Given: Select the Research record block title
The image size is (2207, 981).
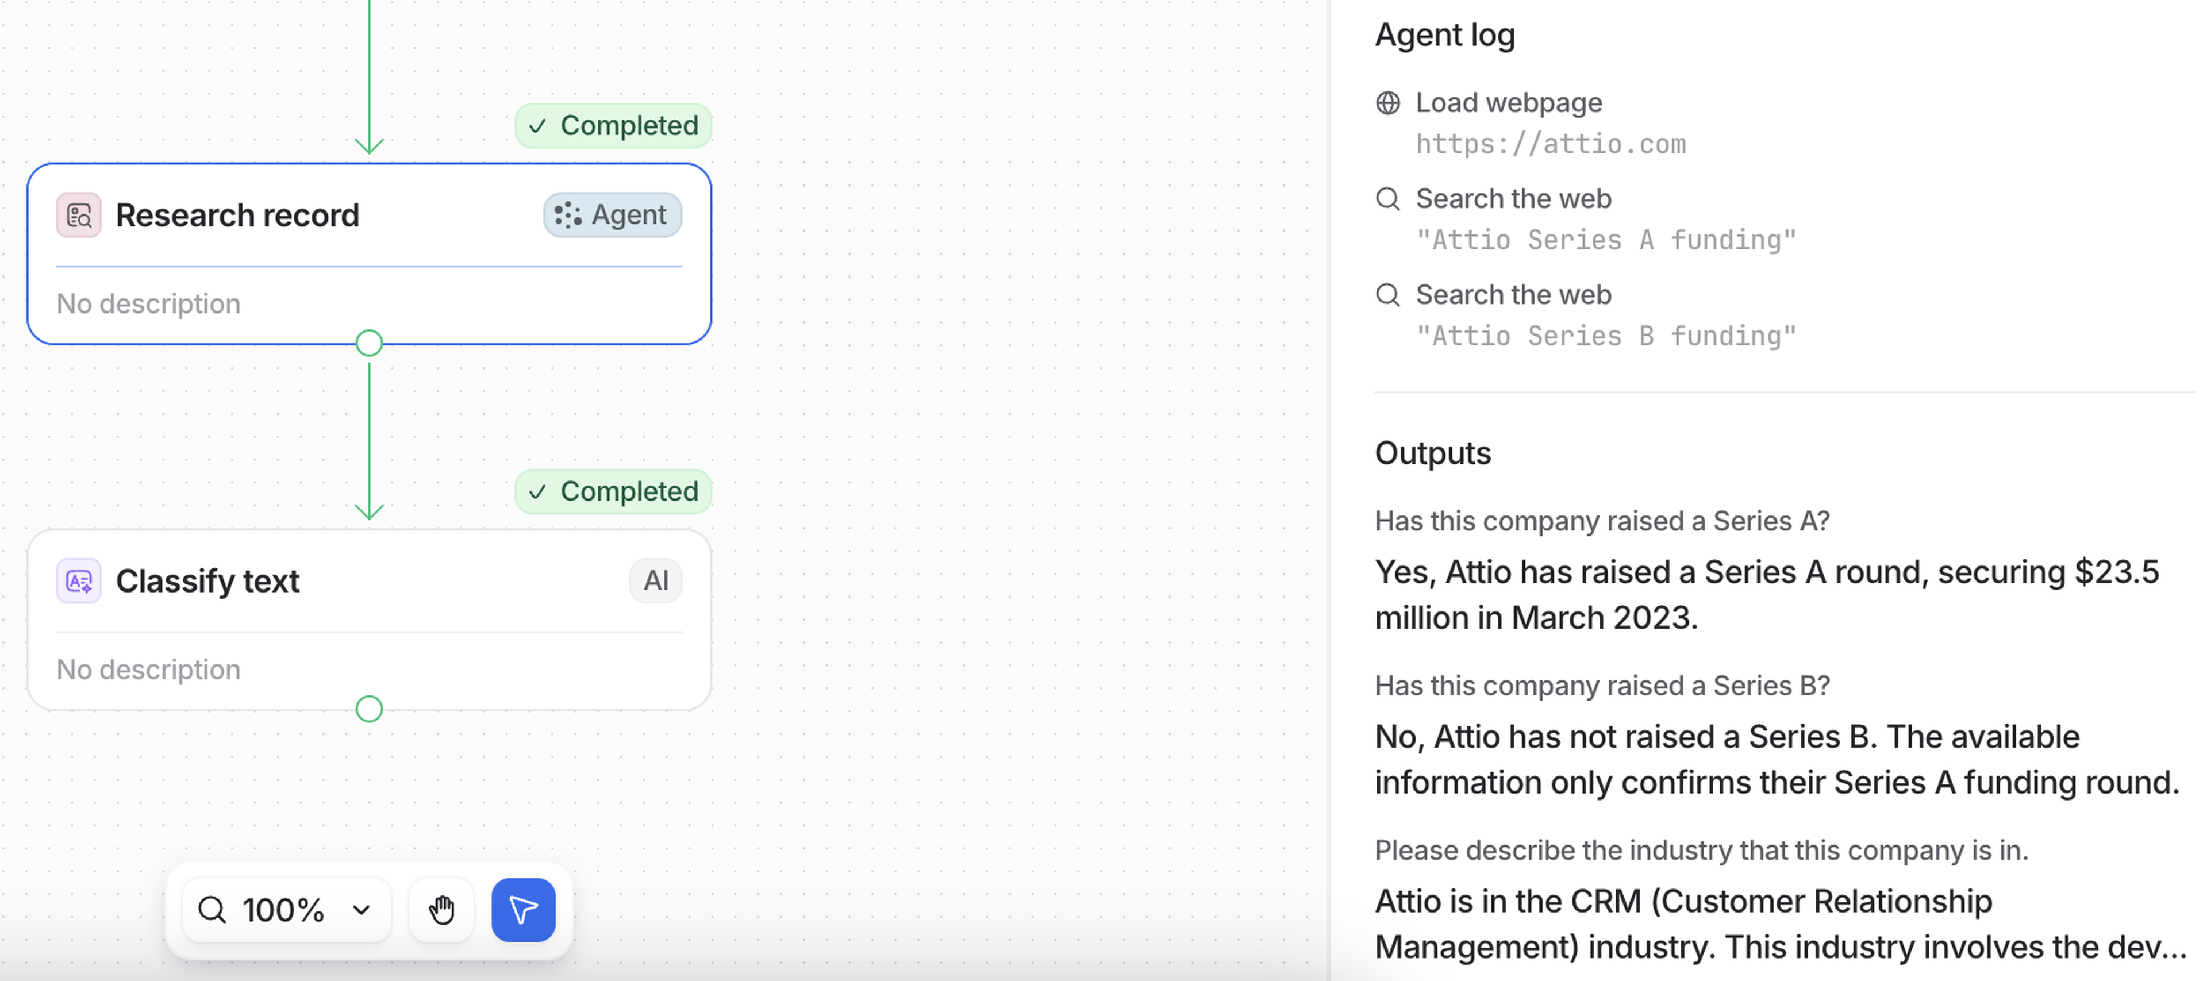Looking at the screenshot, I should (237, 215).
